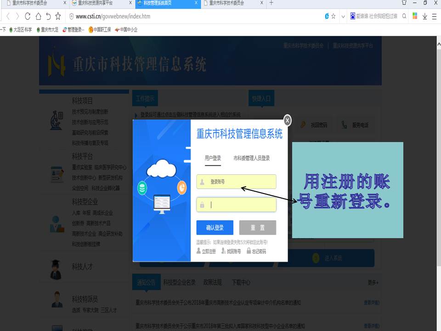Click the 科技特派员 person icon
441x331 pixels.
57,299
